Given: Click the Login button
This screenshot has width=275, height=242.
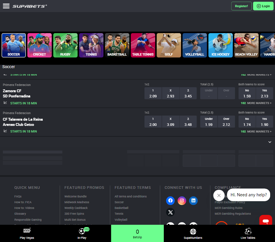Looking at the screenshot, I should 263,6.
